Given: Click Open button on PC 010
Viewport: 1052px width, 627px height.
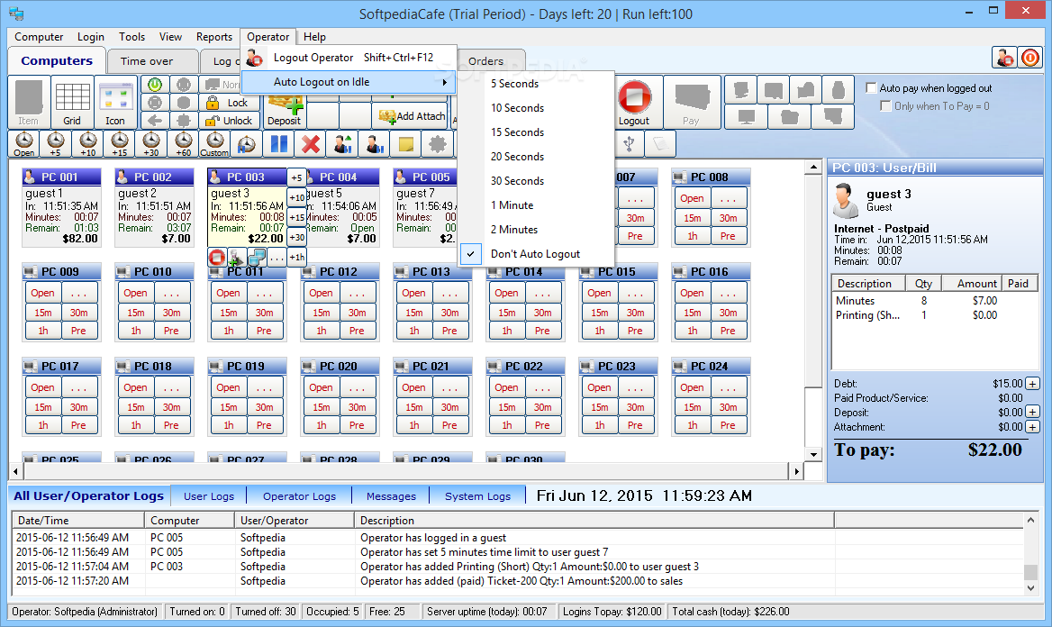Looking at the screenshot, I should click(135, 294).
